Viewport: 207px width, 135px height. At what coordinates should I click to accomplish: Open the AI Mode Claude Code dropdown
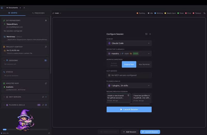coord(129,43)
